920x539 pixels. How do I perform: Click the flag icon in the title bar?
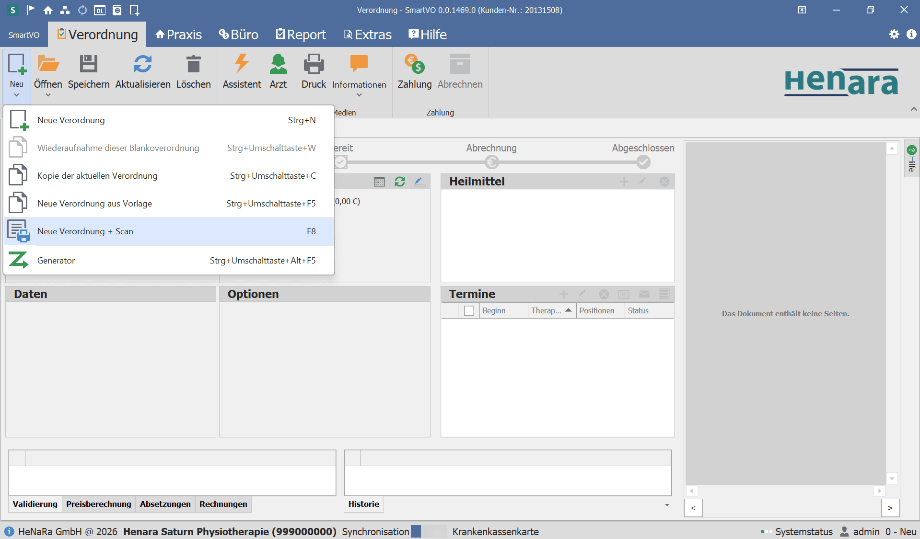click(x=31, y=10)
